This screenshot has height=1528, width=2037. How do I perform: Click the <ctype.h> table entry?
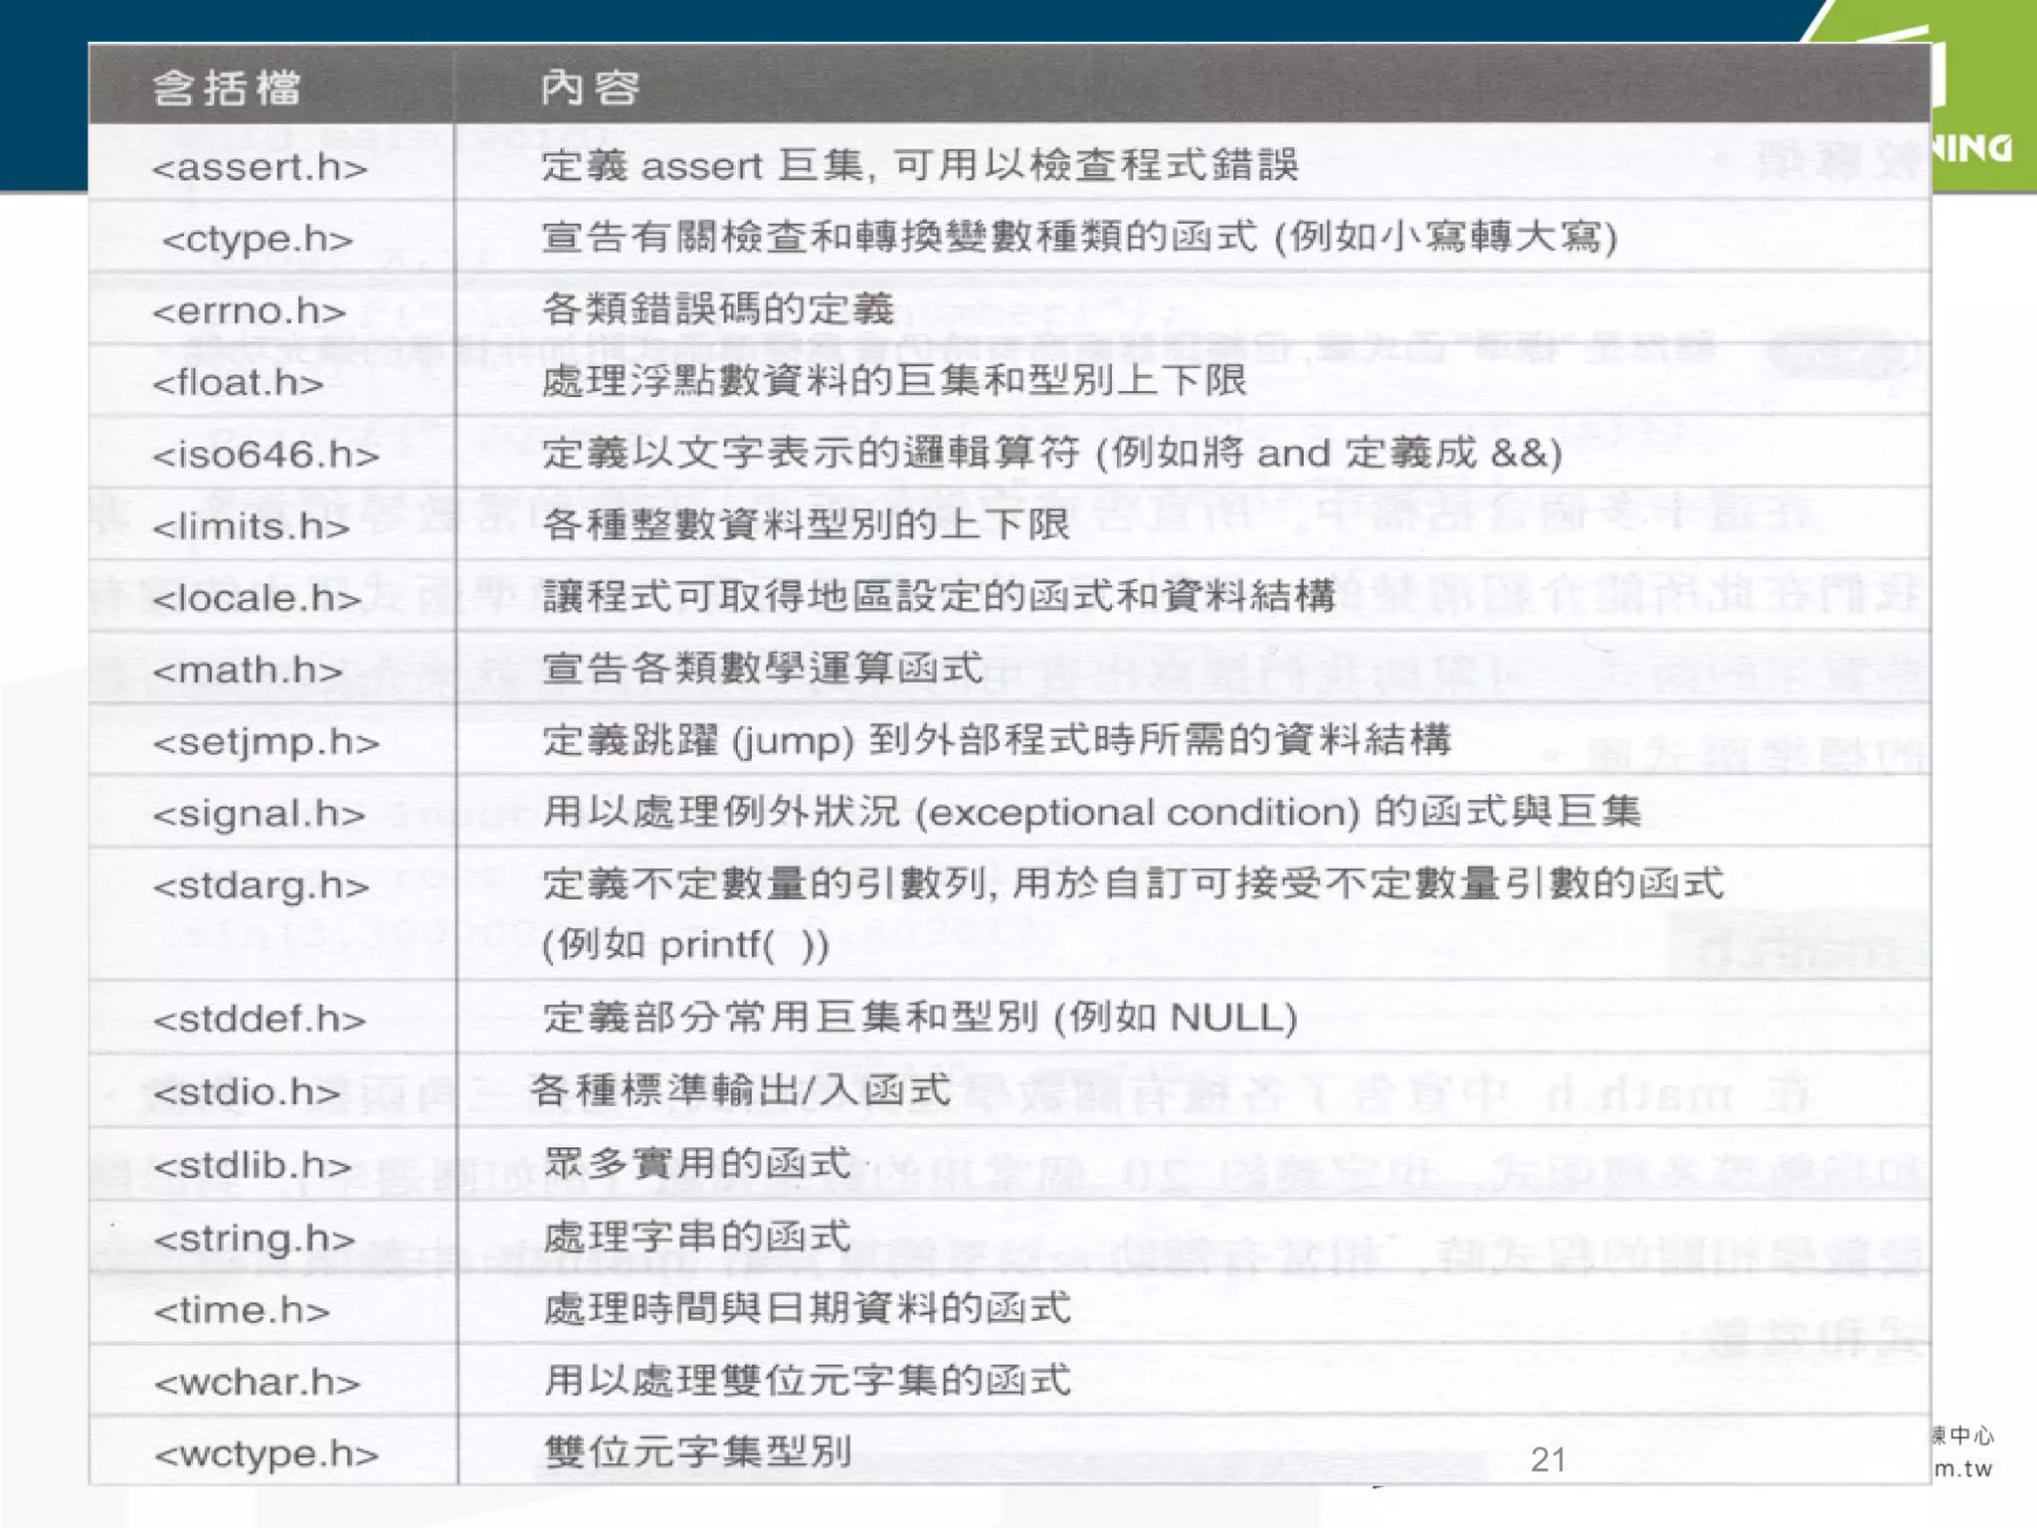tap(258, 240)
